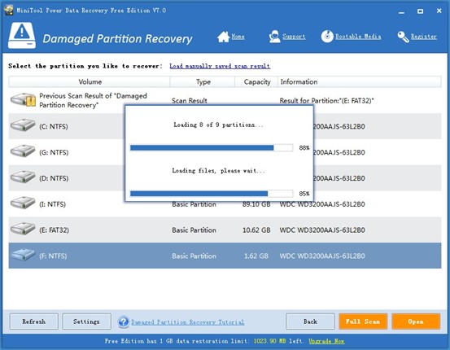450x350 pixels.
Task: Click Previous Scan Result of "Damaged Partition Recovery" text
Action: coord(93,100)
